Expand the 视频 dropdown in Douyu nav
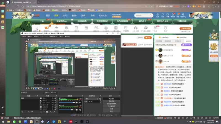This screenshot has width=221, height=124. tap(74, 15)
